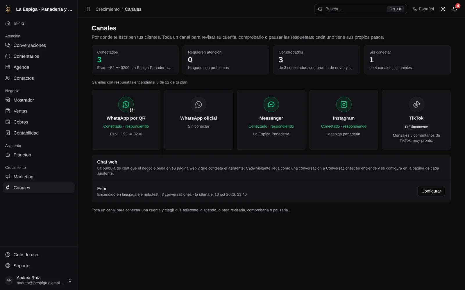Viewport: 465px width, 290px height.
Task: Switch theme with the sun icon
Action: coord(443,9)
